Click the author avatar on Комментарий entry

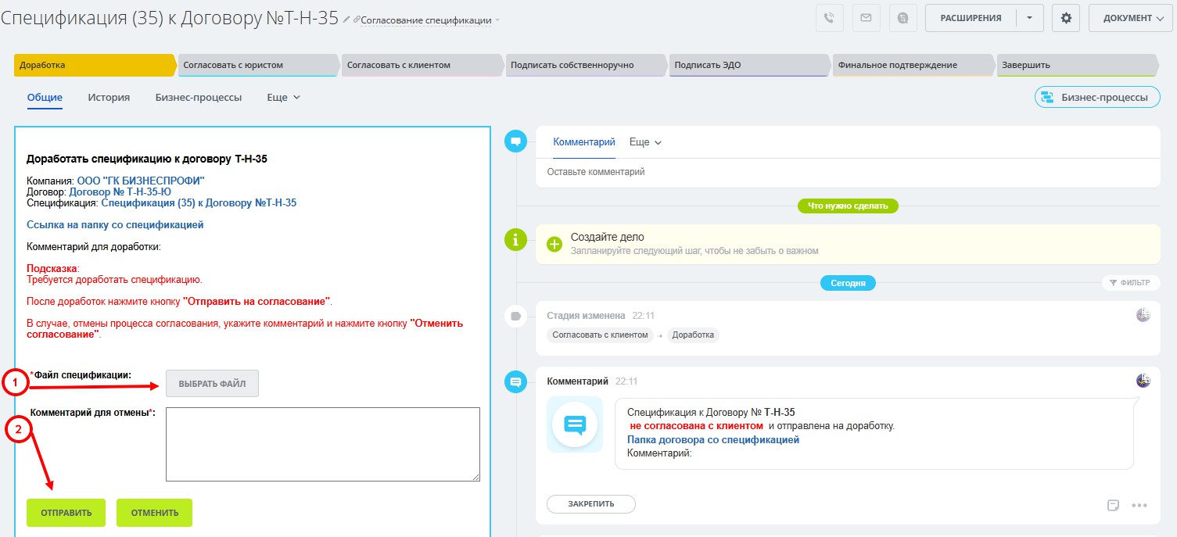(1143, 381)
